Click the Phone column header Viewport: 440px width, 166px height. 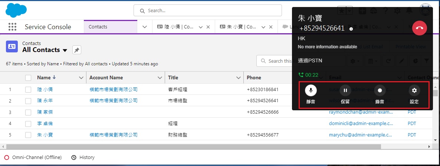tap(254, 78)
